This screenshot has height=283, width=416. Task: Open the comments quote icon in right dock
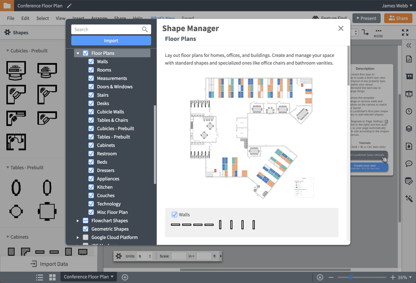(x=409, y=77)
